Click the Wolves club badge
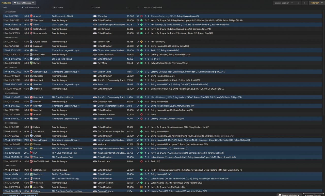The width and height of the screenshot is (325, 196). click(x=31, y=144)
